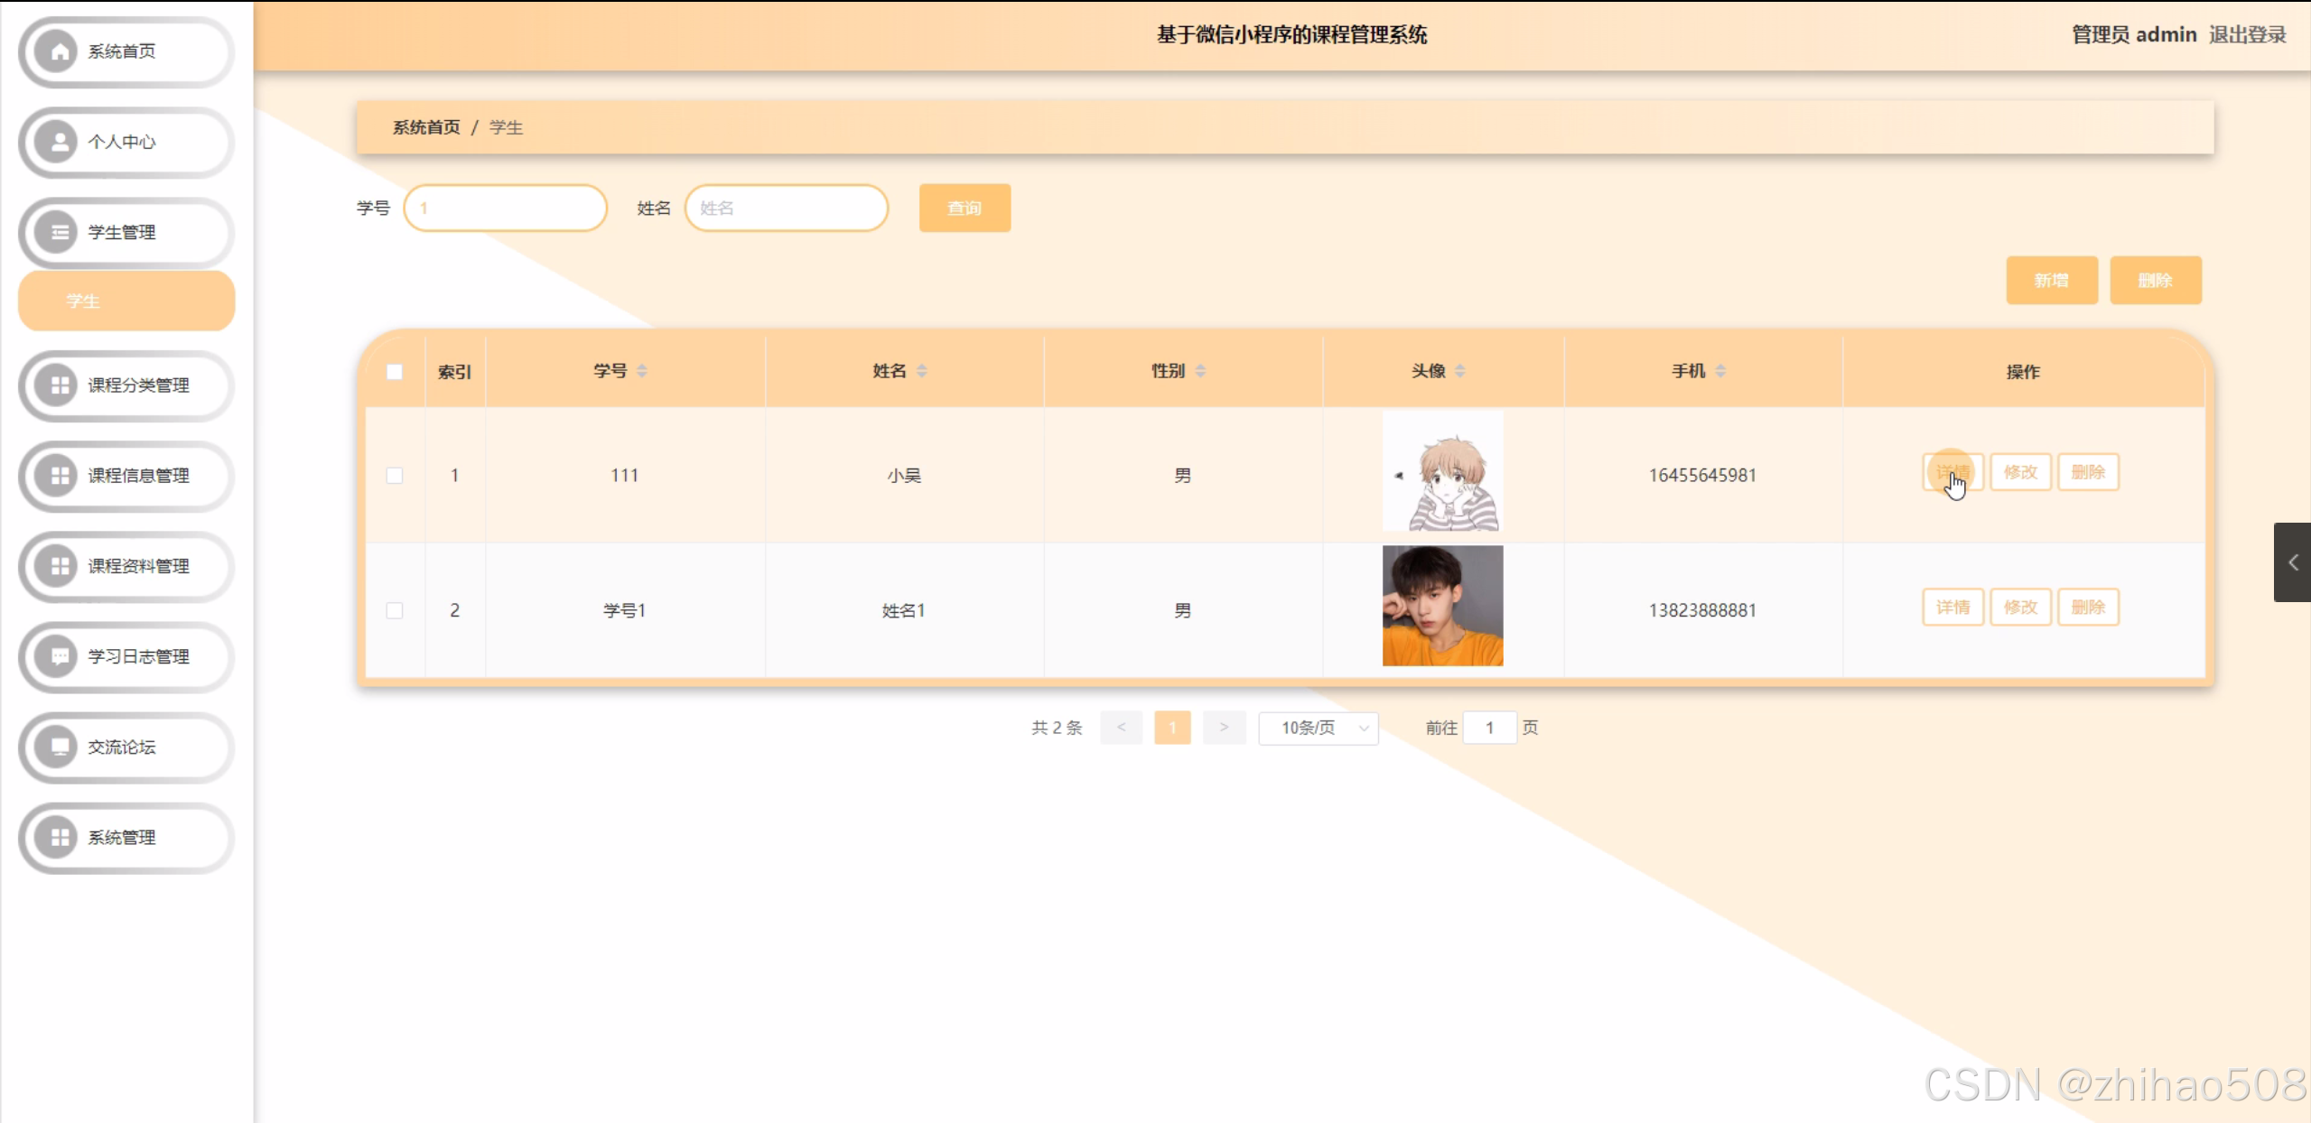The image size is (2311, 1123).
Task: Click the list icon beside 学生管理
Action: [59, 232]
